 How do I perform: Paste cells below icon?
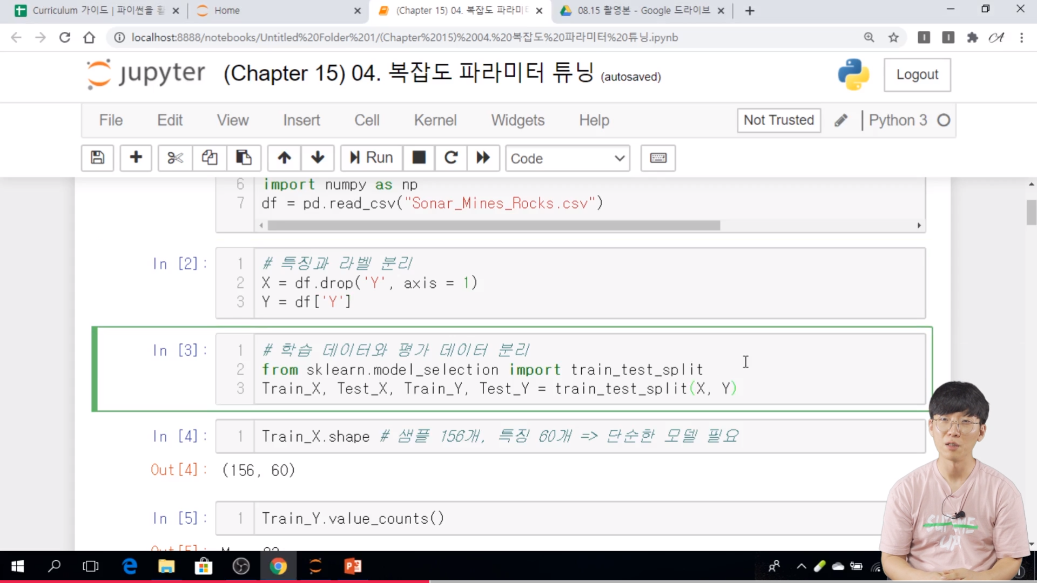pyautogui.click(x=244, y=158)
